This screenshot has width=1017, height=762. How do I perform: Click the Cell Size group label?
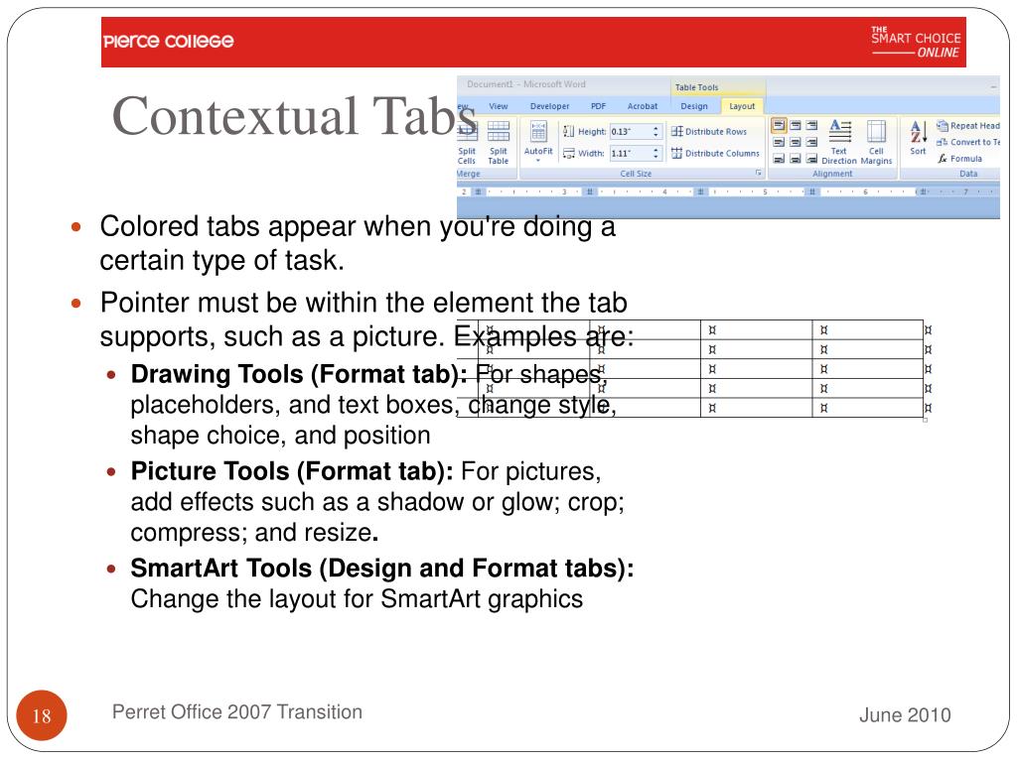point(636,174)
